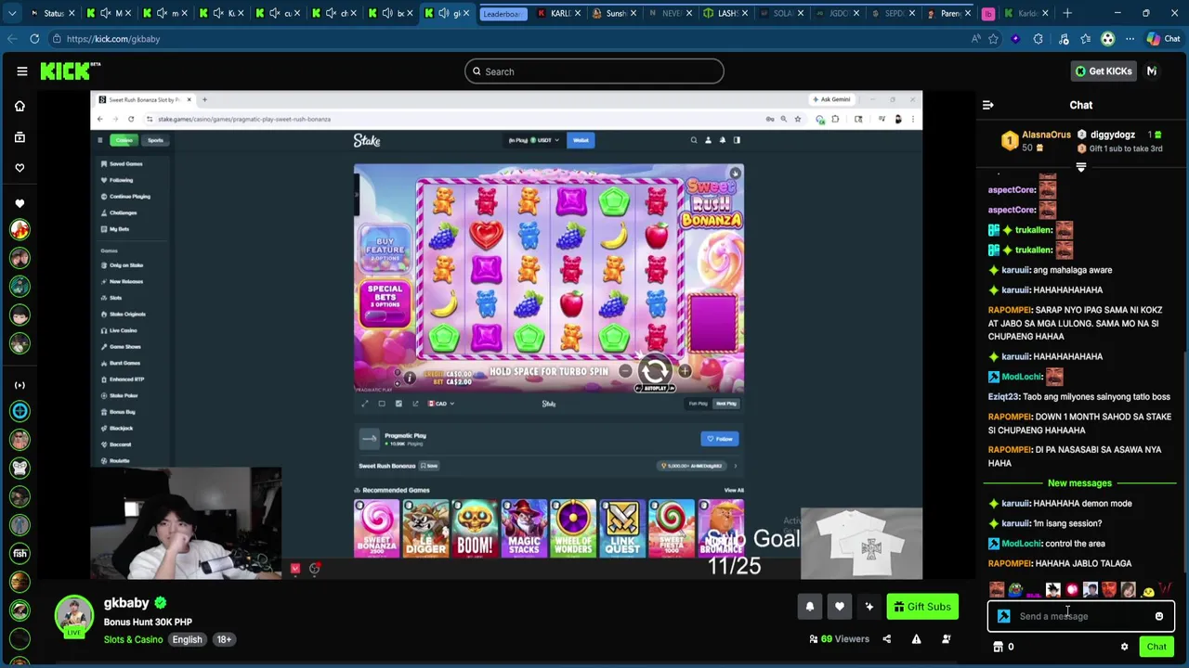
Task: Click the 18+ tag
Action: click(x=224, y=639)
